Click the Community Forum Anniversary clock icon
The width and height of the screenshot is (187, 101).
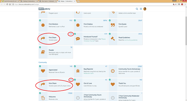point(113,71)
